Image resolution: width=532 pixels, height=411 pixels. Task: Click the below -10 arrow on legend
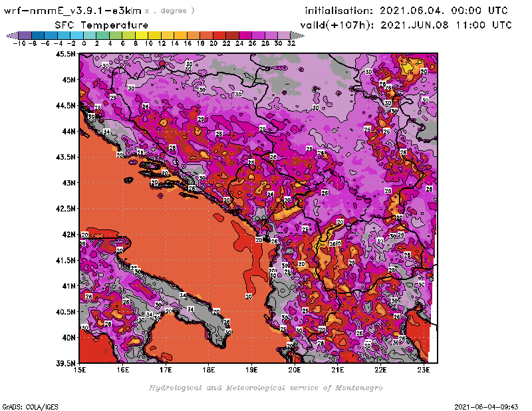click(12, 36)
